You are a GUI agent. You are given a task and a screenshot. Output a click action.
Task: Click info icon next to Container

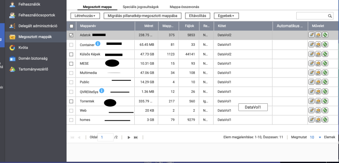[98, 44]
